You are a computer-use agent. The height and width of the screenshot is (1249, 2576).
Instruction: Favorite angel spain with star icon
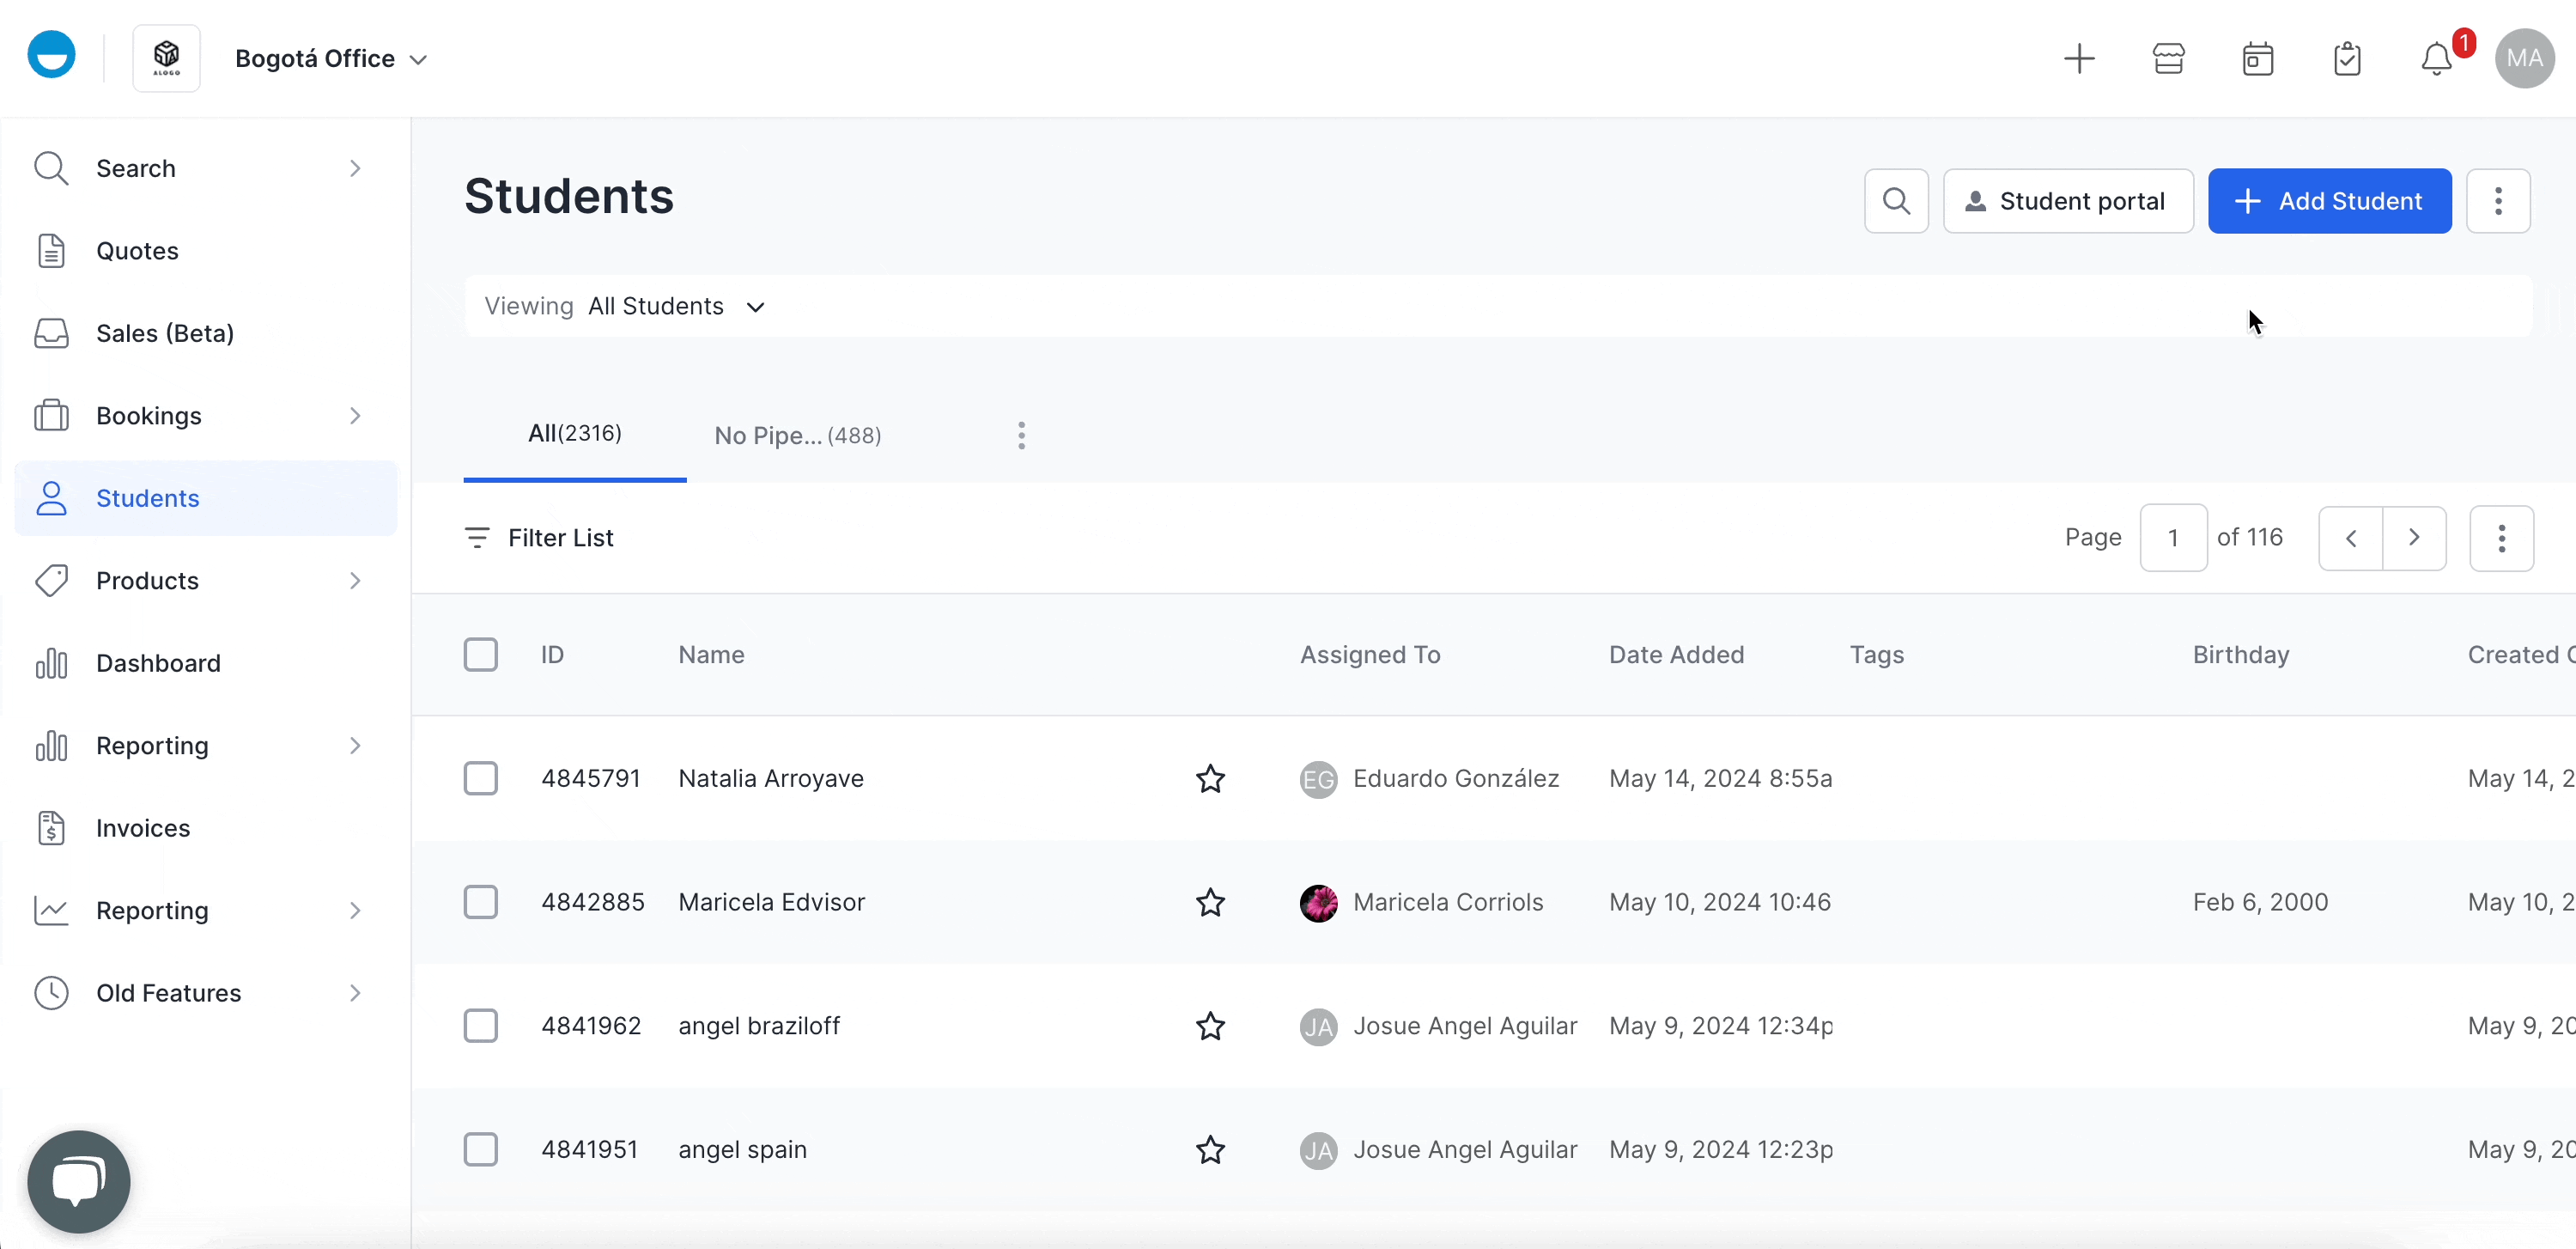click(x=1210, y=1150)
